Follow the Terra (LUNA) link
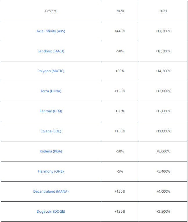This screenshot has width=188, height=222. tap(51, 91)
